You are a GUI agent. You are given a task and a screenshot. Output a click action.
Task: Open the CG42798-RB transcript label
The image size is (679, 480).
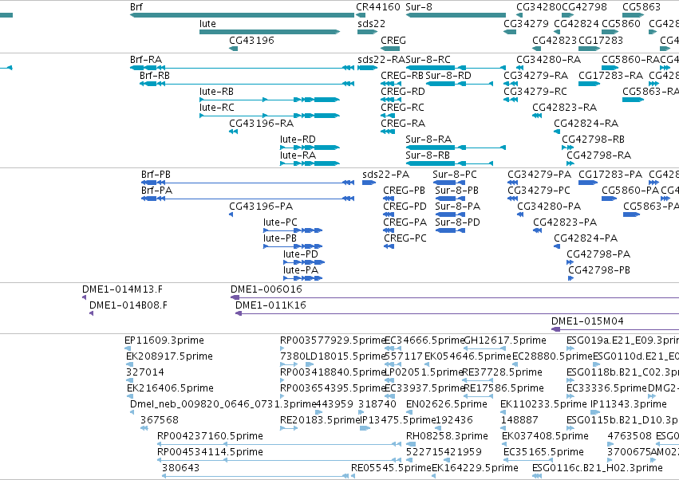coord(594,140)
